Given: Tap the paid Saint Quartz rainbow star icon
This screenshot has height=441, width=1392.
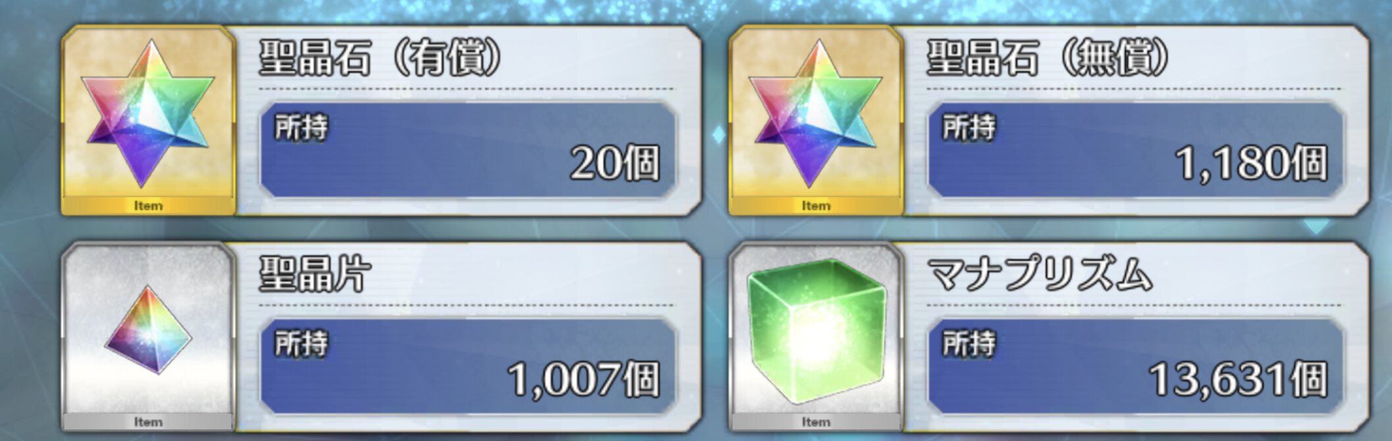Looking at the screenshot, I should [148, 113].
